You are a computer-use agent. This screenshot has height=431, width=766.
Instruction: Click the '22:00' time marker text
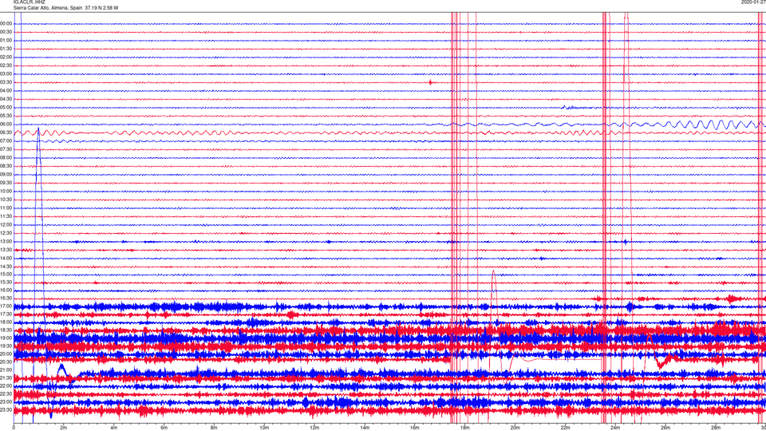[x=6, y=386]
